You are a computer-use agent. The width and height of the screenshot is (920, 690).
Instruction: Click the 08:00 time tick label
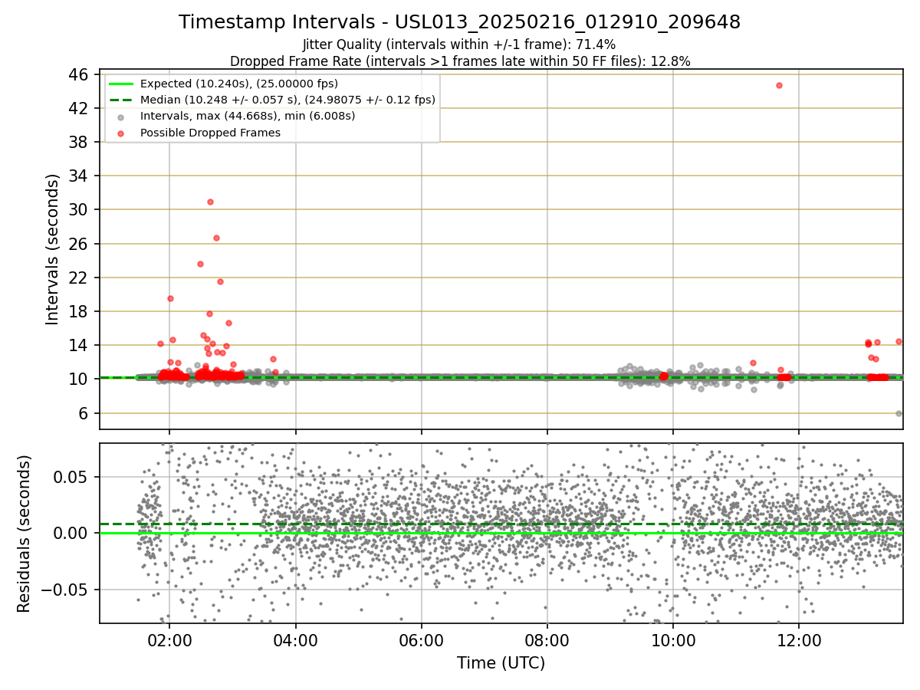pyautogui.click(x=547, y=640)
